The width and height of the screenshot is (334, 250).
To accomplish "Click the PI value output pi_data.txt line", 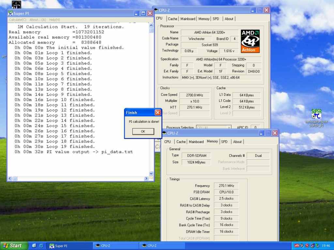I will [x=74, y=152].
